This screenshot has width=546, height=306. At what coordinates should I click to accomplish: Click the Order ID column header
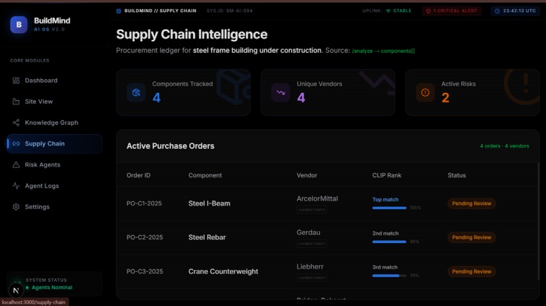tap(139, 175)
